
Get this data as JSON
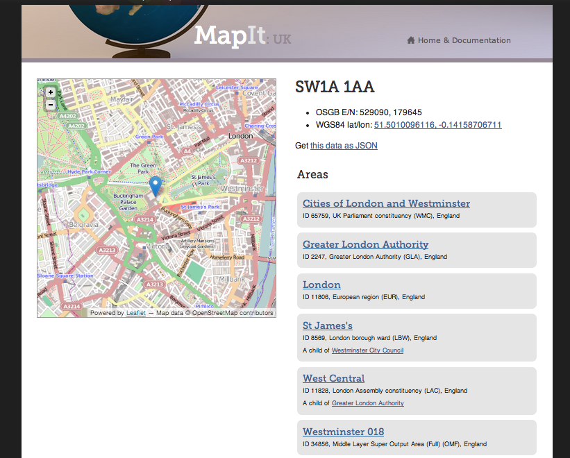click(x=344, y=146)
